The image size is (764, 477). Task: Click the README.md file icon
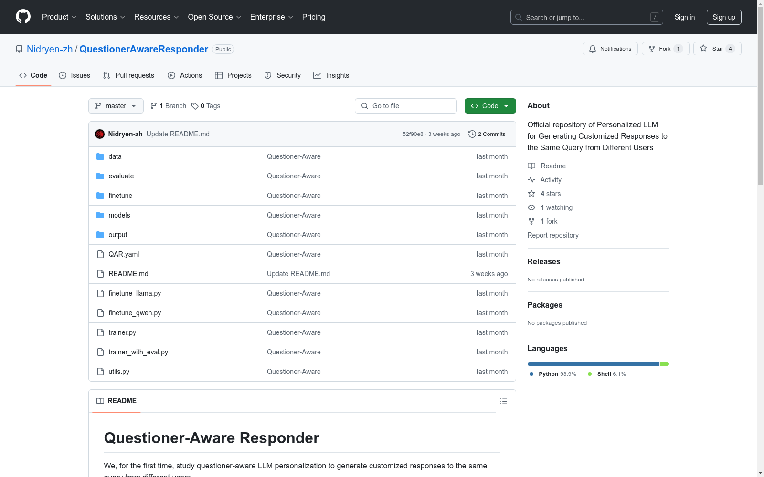(x=100, y=274)
